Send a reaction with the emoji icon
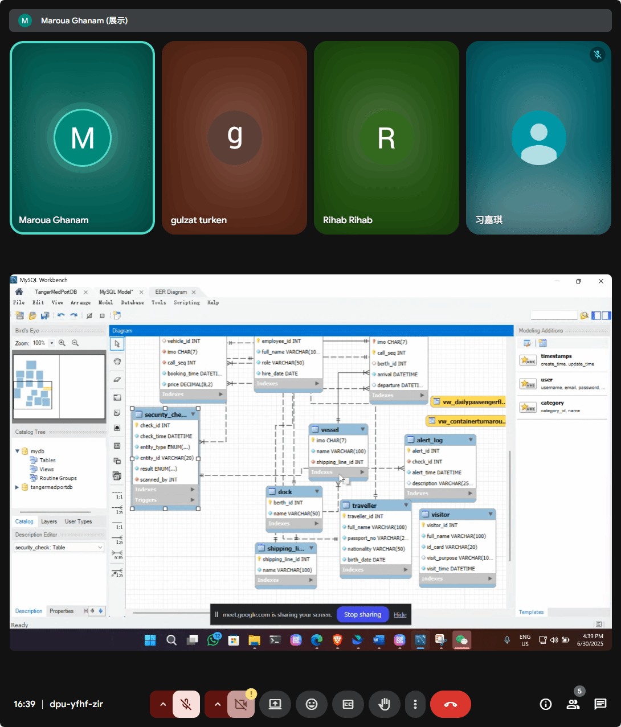 tap(312, 704)
